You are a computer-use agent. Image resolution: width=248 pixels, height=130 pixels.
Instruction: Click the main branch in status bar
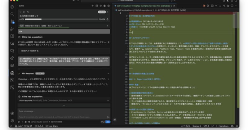tap(19, 126)
